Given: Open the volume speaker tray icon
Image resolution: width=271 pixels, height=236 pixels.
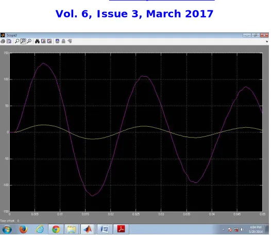Looking at the screenshot, I should [243, 230].
